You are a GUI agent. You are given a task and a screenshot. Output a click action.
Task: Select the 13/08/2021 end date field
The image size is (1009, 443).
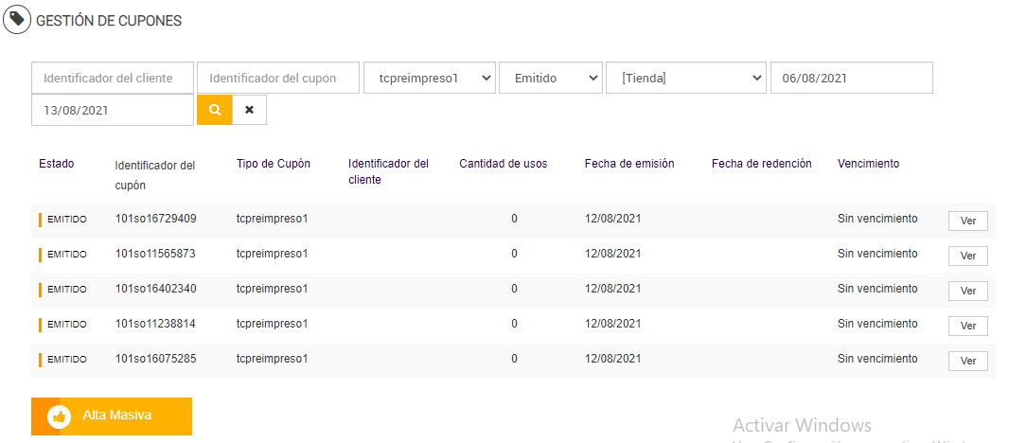[x=113, y=110]
